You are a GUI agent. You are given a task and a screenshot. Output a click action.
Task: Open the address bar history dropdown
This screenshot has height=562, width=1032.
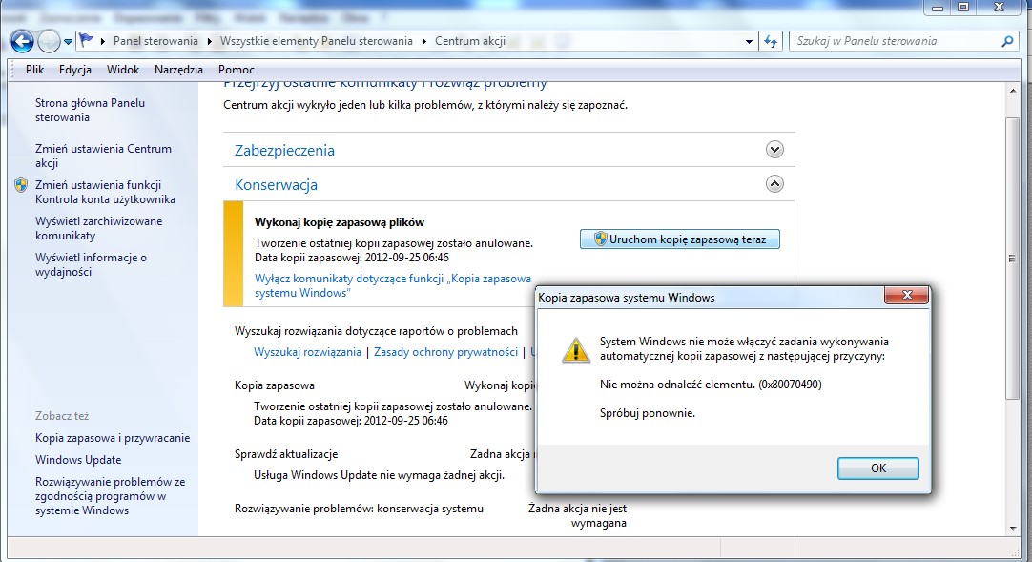749,41
